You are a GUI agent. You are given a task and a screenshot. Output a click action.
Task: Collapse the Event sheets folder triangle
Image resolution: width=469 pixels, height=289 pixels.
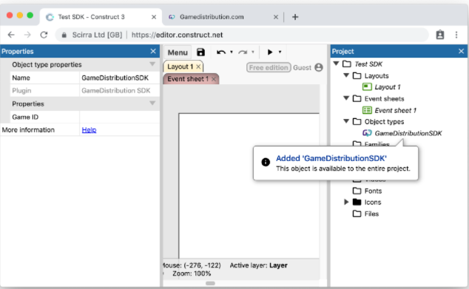pyautogui.click(x=346, y=98)
